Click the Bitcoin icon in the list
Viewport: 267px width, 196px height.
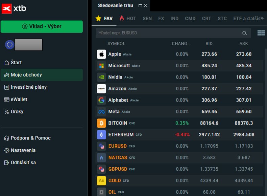(x=101, y=123)
